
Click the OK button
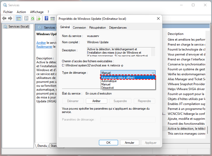[x=108, y=143]
